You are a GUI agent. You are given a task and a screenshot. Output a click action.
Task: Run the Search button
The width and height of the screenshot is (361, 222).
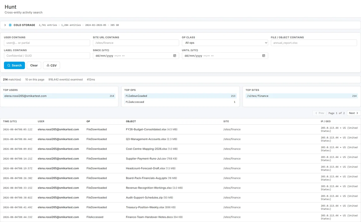tap(14, 65)
